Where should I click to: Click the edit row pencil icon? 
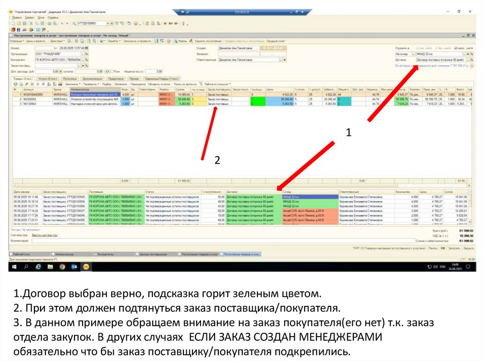[x=26, y=84]
